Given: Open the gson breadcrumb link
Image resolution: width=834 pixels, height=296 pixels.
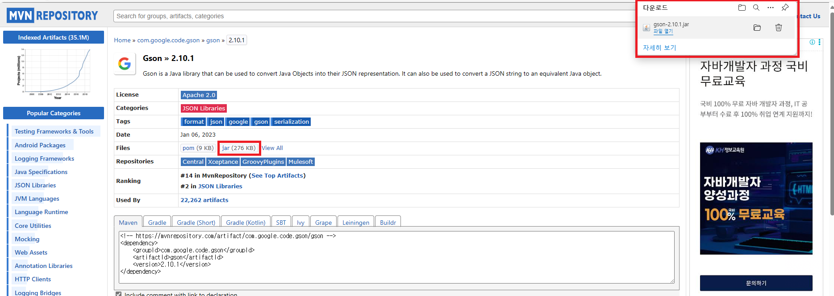Looking at the screenshot, I should pyautogui.click(x=213, y=40).
